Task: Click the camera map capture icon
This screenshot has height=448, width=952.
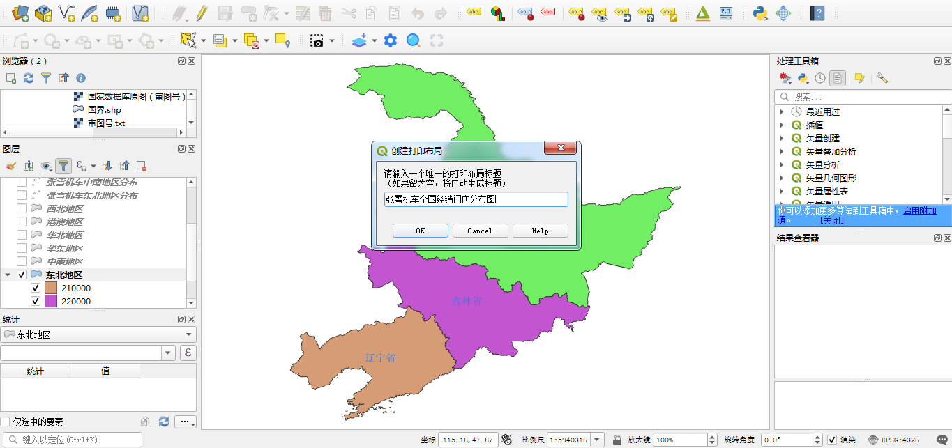Action: 317,40
